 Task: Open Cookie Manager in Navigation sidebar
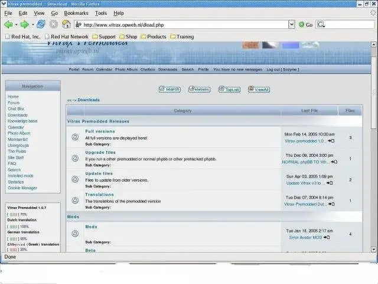(x=22, y=188)
